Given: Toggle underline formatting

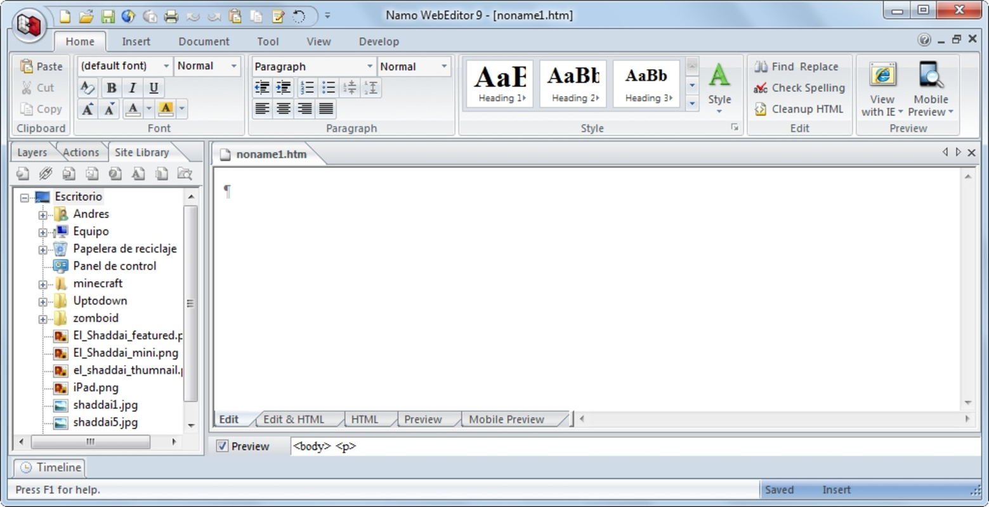Looking at the screenshot, I should point(154,87).
